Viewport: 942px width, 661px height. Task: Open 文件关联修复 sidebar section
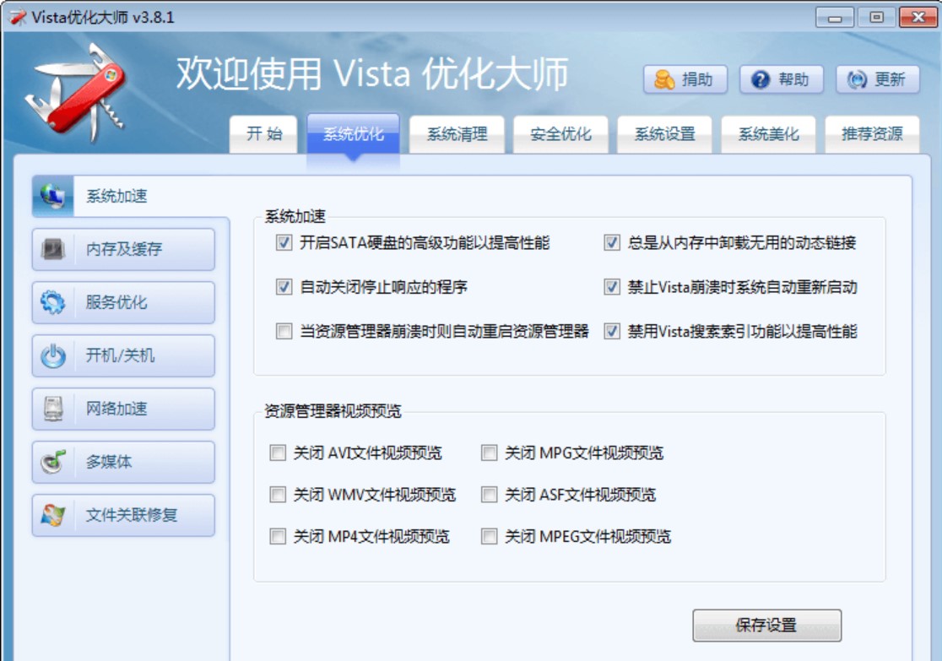(123, 515)
